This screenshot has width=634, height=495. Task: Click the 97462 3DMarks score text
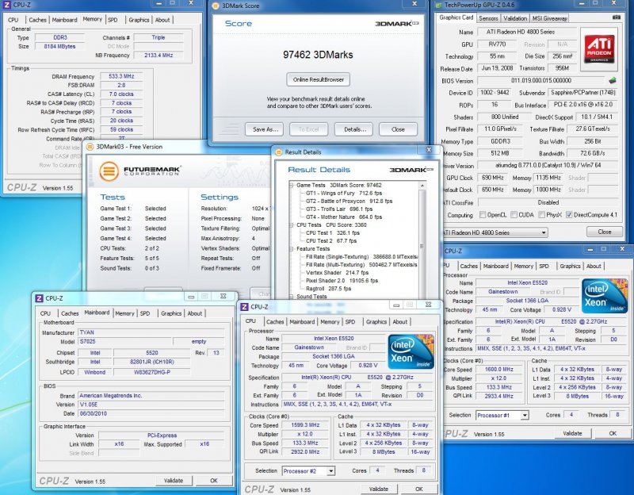[x=318, y=55]
